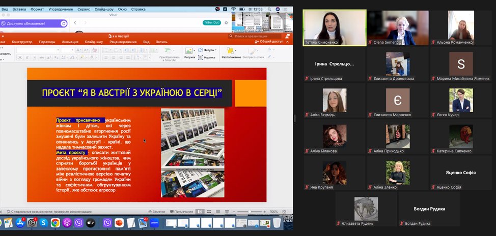Open PowerPoint in Dock
The width and height of the screenshot is (496, 236).
click(119, 223)
